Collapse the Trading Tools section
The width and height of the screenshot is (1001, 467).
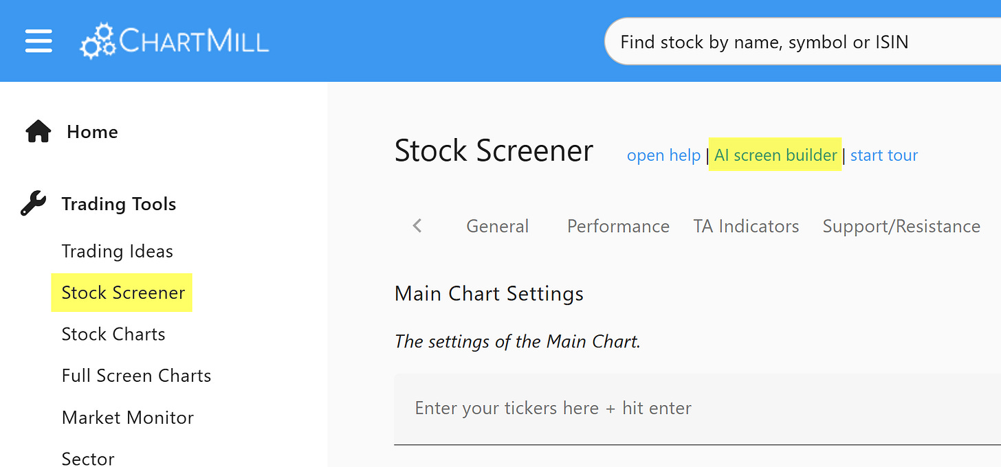tap(118, 204)
